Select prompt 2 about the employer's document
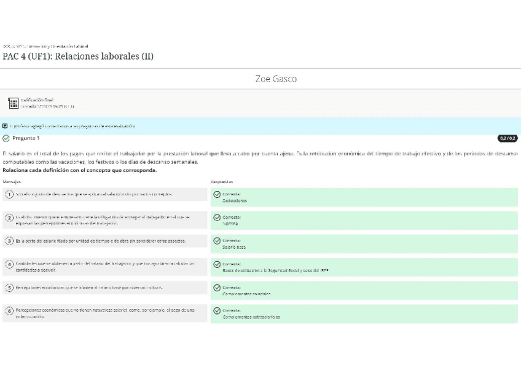Image resolution: width=521 pixels, height=368 pixels. [104, 220]
